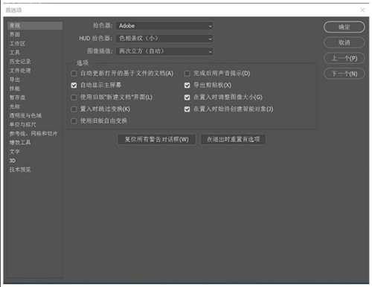Select 导出 in the sidebar
This screenshot has height=287, width=372.
[x=15, y=80]
